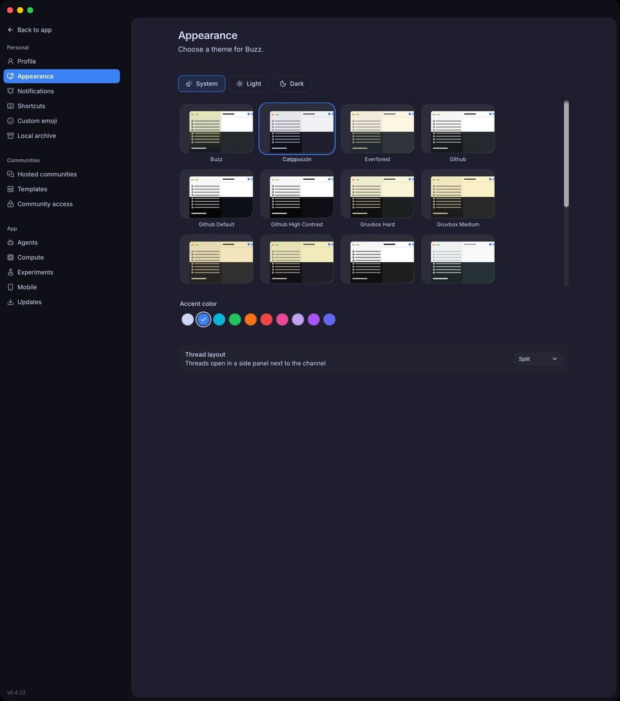Click the theme list vertical scrollbar
Screen dimensions: 620x701
tap(566, 154)
